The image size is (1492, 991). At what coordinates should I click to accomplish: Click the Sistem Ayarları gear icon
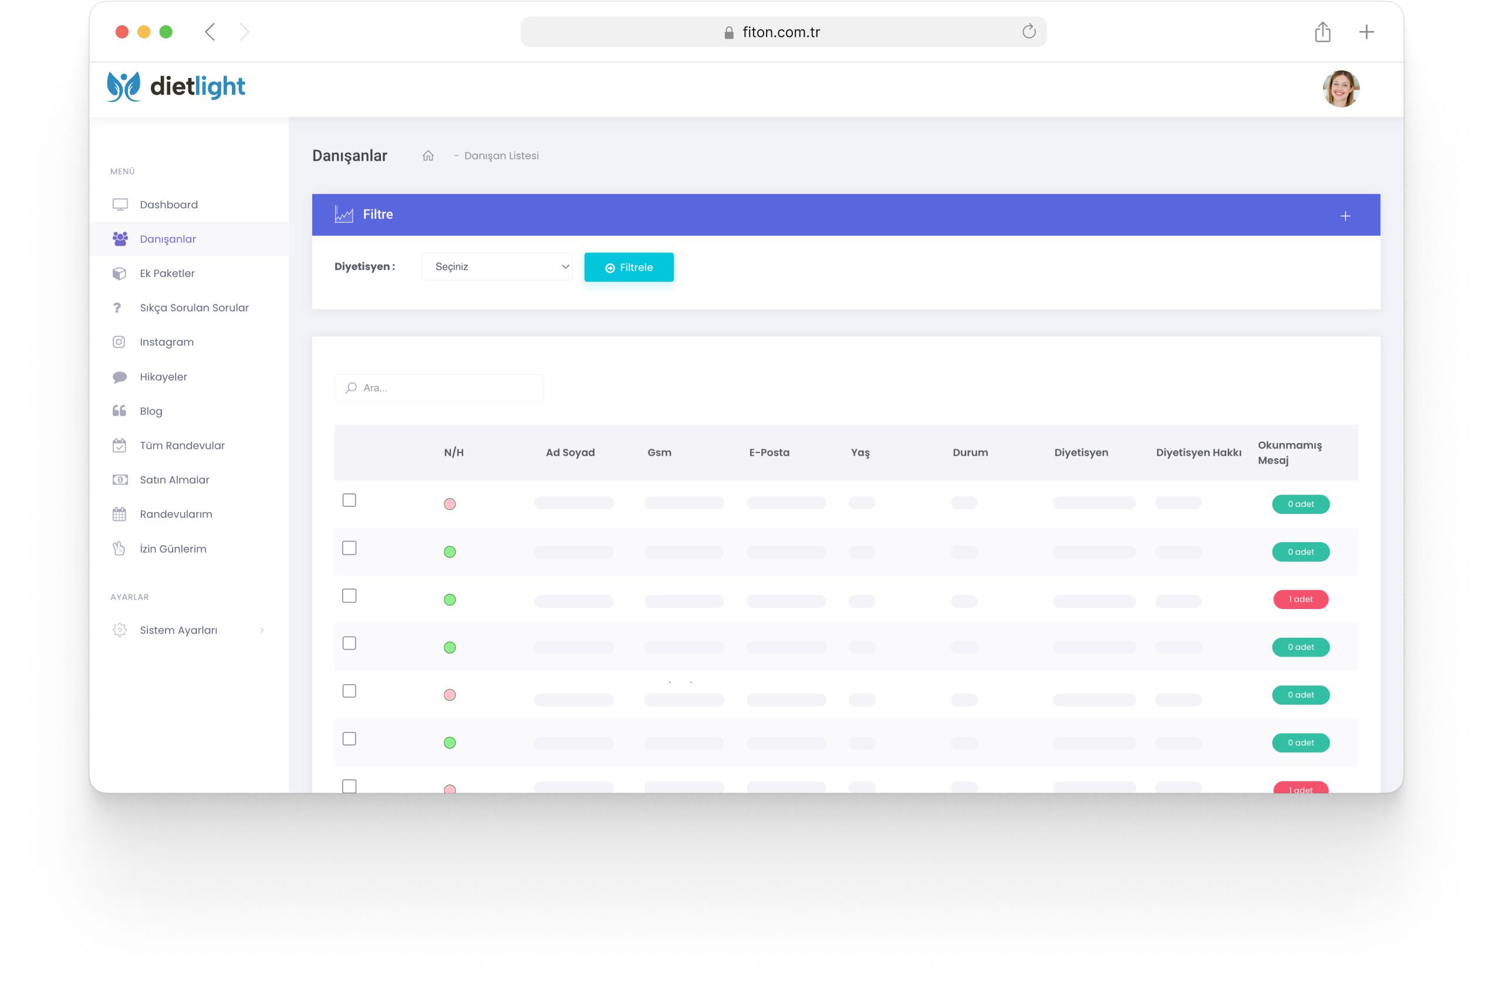coord(120,630)
